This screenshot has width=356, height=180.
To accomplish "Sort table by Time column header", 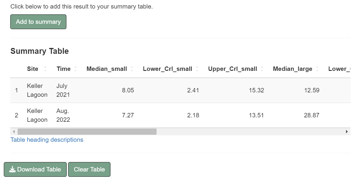I will [63, 69].
